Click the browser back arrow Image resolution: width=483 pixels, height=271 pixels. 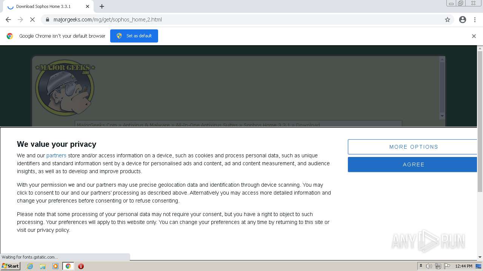tap(8, 20)
